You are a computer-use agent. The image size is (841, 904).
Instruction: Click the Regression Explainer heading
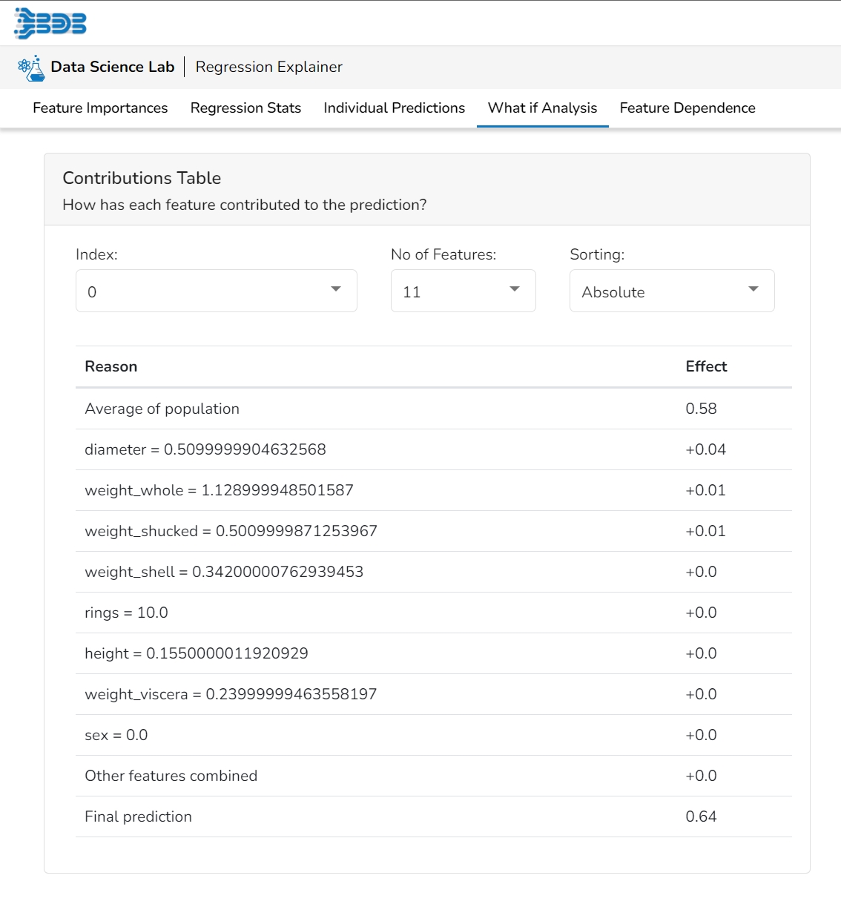click(x=268, y=67)
